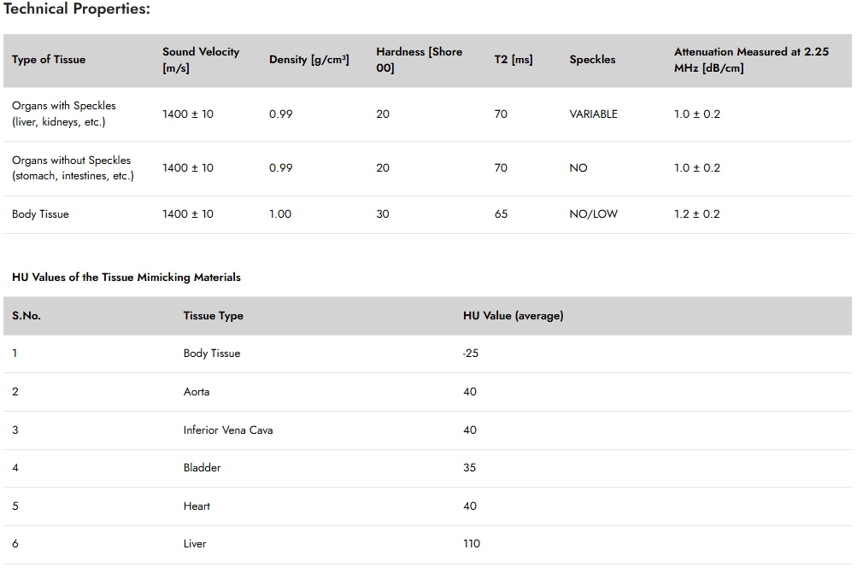Click the 'Type of Tissue' column header

tap(49, 60)
